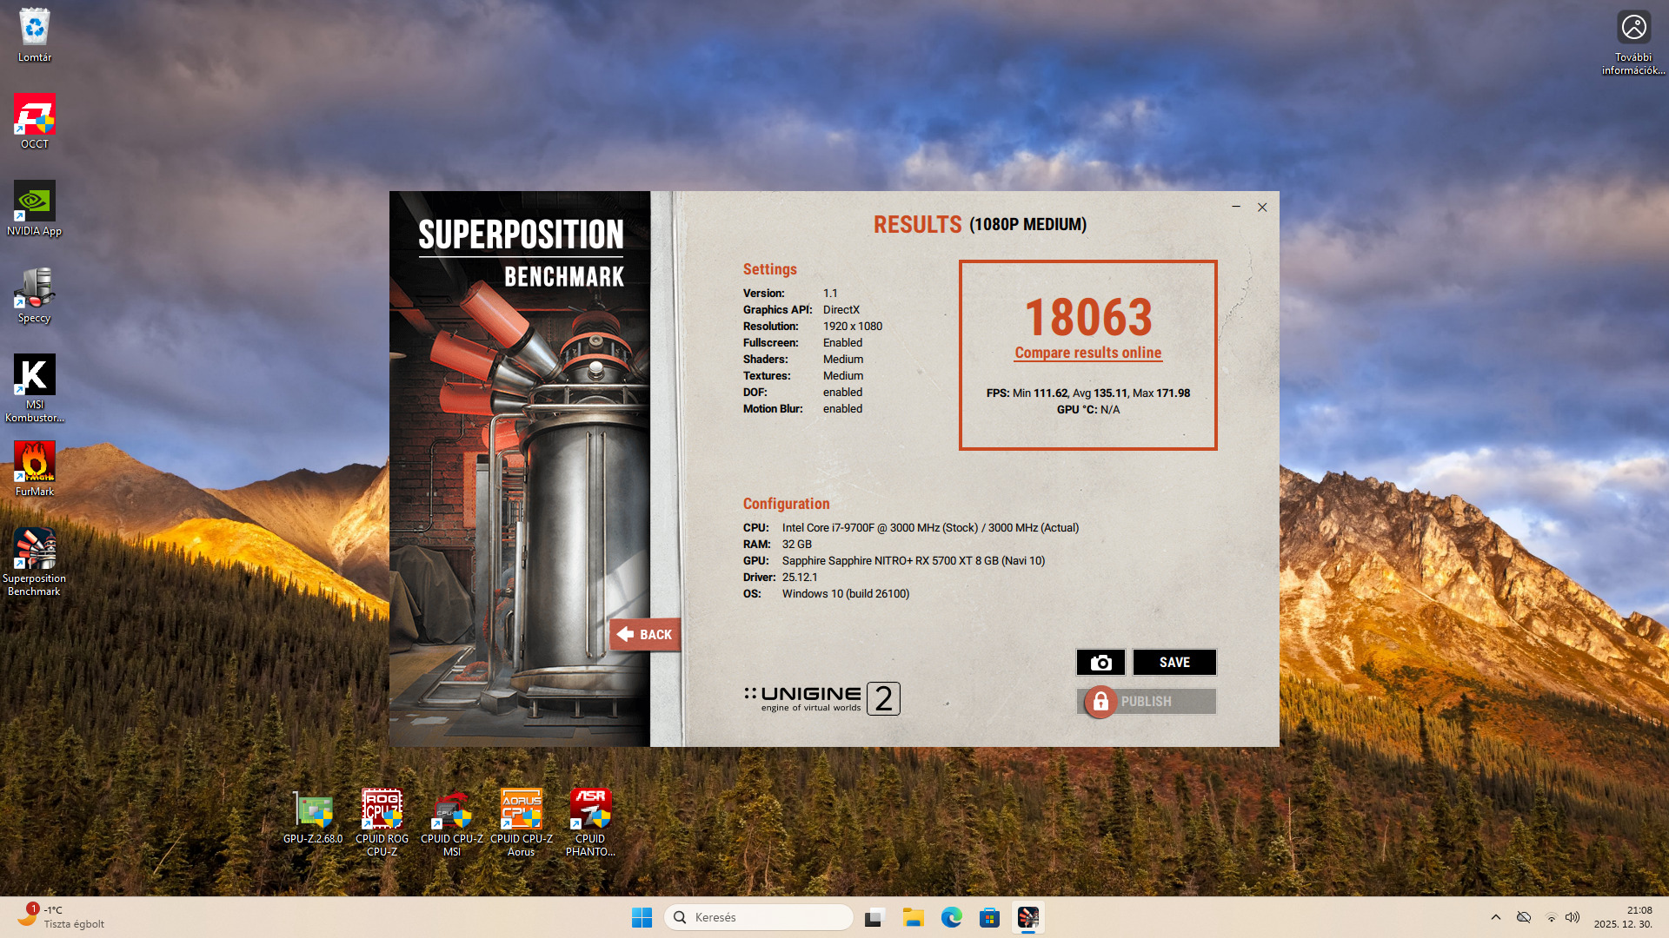Click the locked PUBLISH button
The height and width of the screenshot is (938, 1669).
(1146, 702)
